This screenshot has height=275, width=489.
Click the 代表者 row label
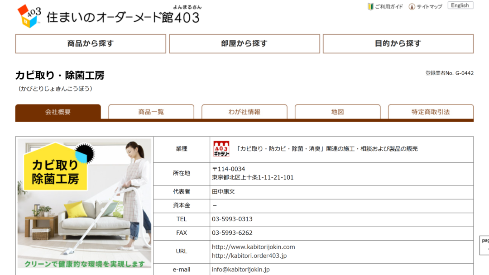click(182, 192)
